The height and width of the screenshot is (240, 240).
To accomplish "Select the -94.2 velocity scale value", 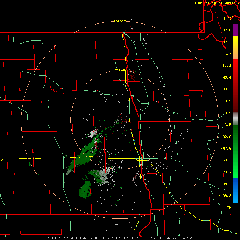I will pyautogui.click(x=226, y=184).
